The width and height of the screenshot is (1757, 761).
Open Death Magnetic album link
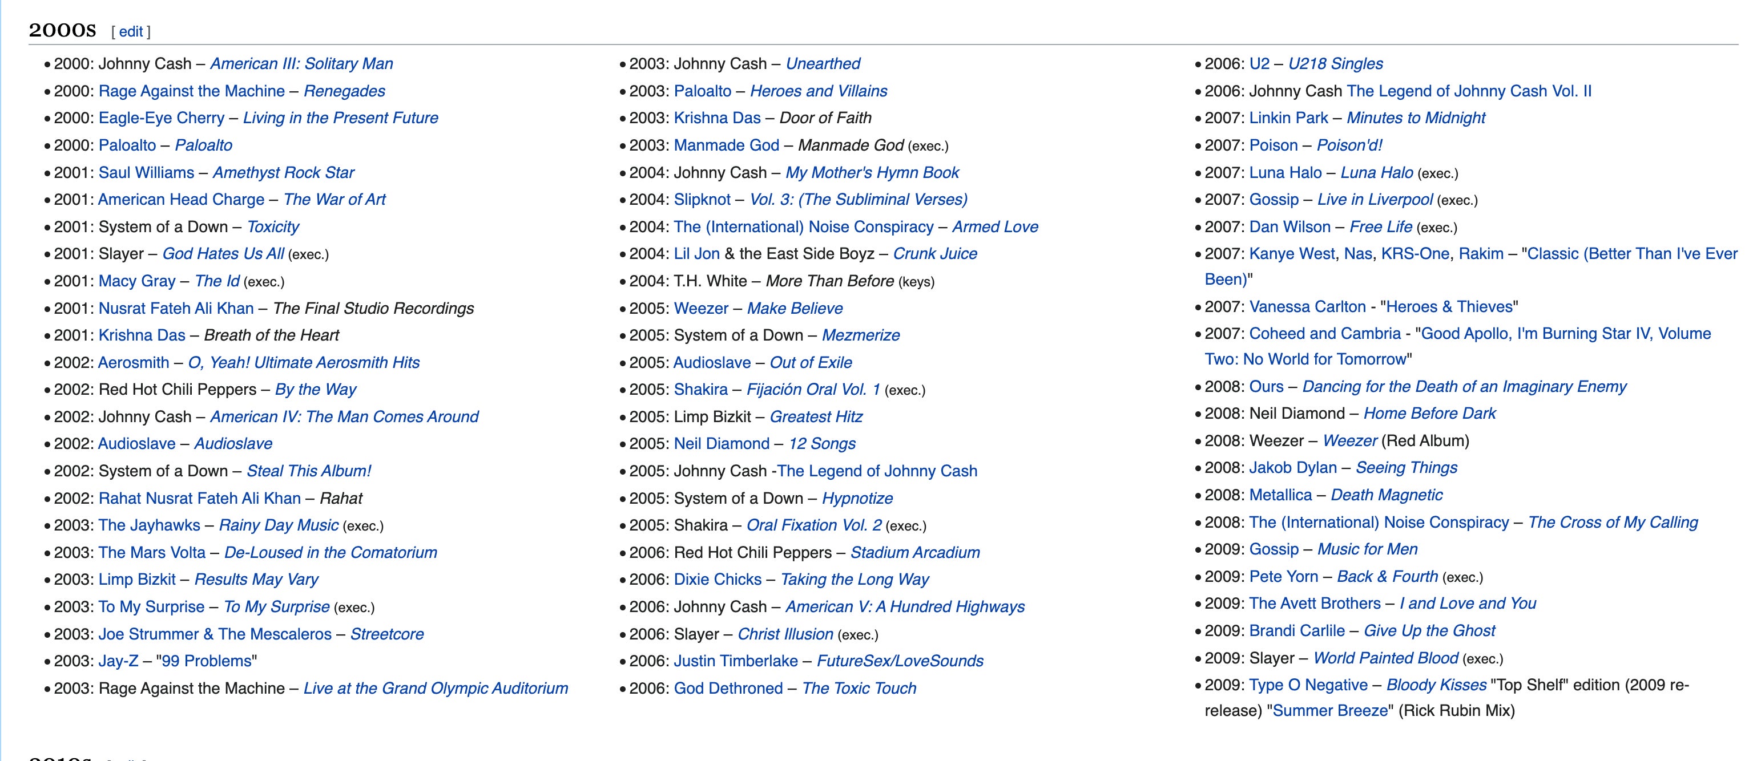(x=1386, y=495)
